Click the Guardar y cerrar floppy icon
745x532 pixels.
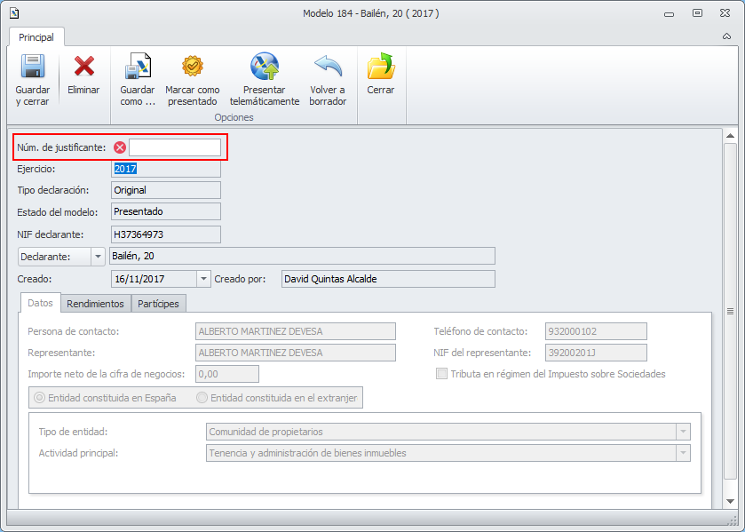click(x=32, y=66)
